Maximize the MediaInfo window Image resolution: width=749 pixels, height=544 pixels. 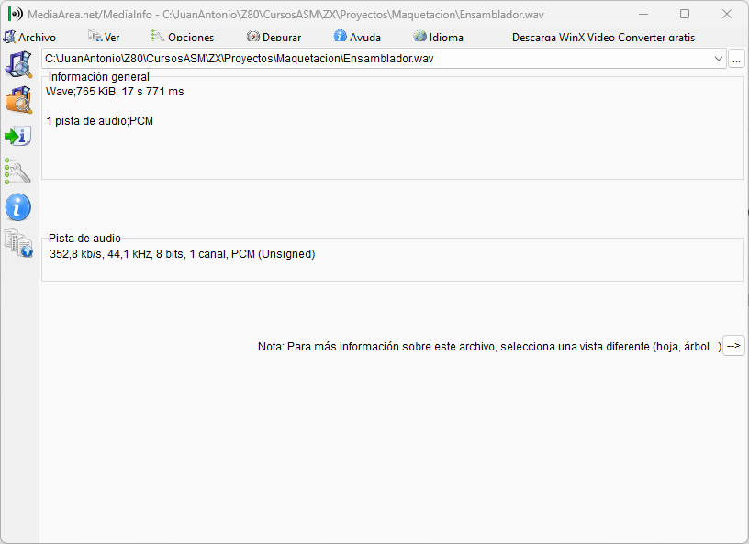685,14
